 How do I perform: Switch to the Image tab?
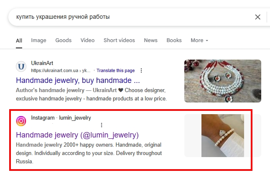coord(38,40)
